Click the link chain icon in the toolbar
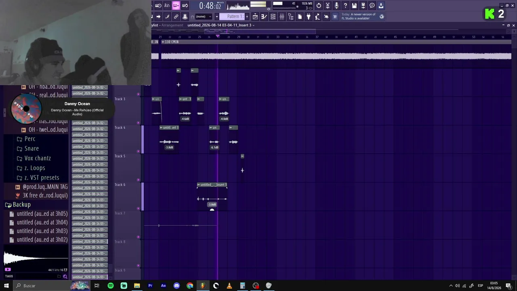Screen dimensions: 517x291 [x=176, y=17]
